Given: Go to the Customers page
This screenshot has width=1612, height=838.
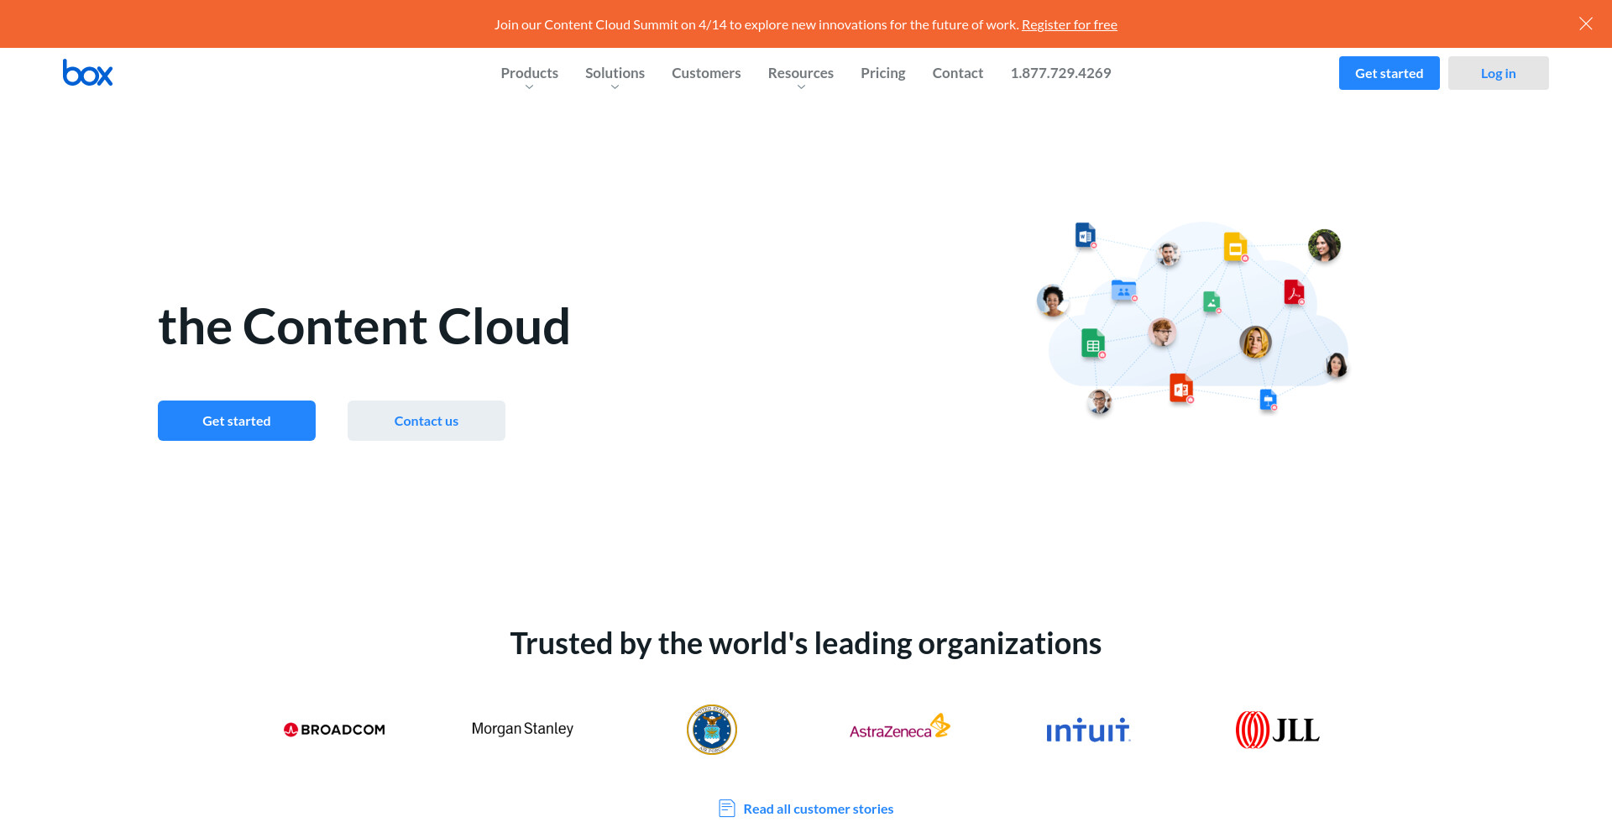Looking at the screenshot, I should (x=706, y=73).
